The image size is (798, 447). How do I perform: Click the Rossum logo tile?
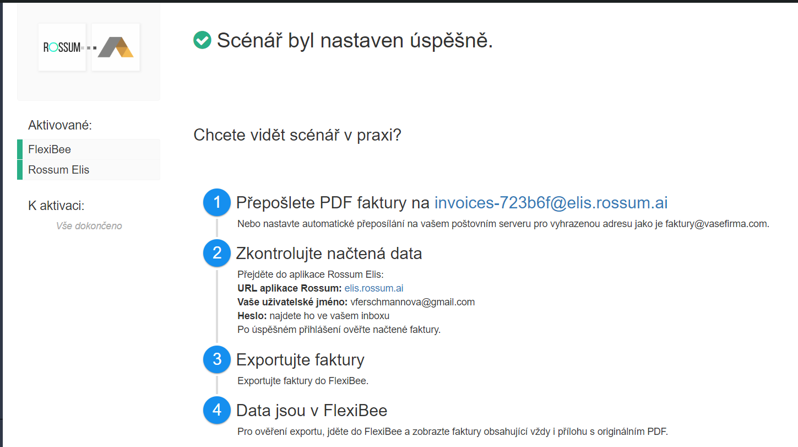click(62, 47)
